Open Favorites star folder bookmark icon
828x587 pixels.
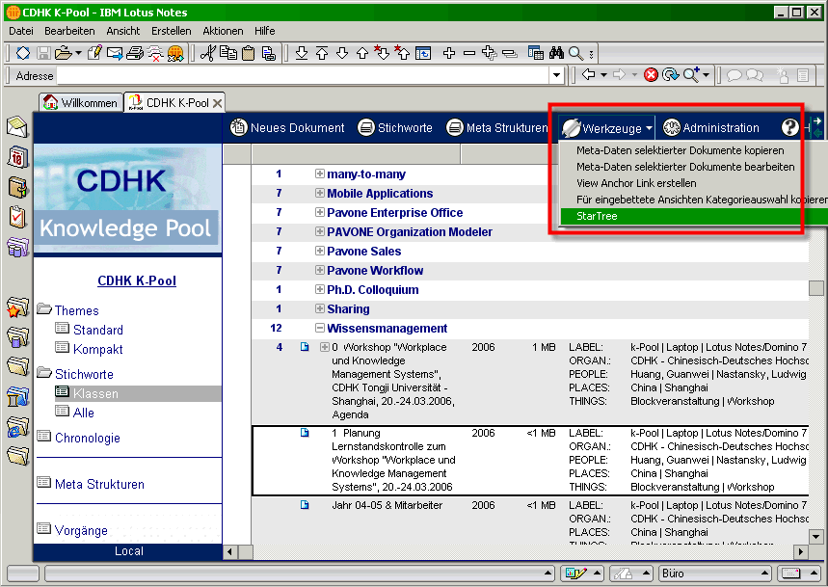click(x=17, y=307)
